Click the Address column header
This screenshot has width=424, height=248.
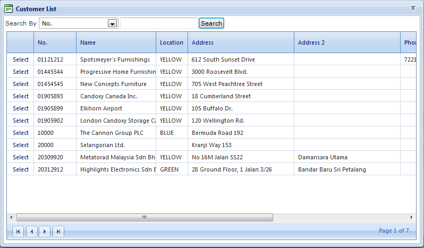[x=241, y=42]
